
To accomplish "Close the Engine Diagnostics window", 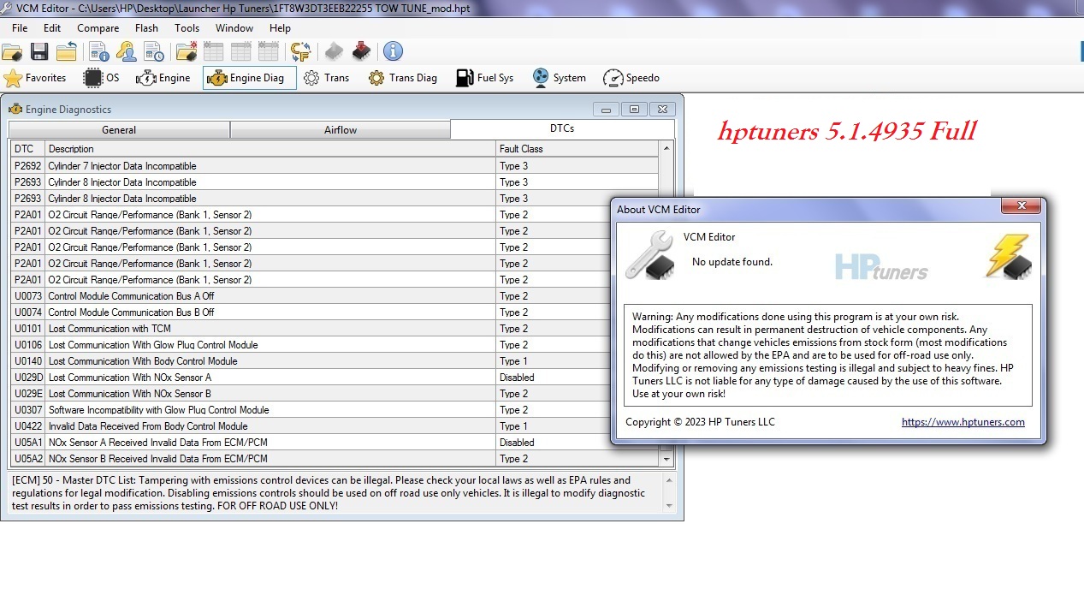I will [662, 110].
